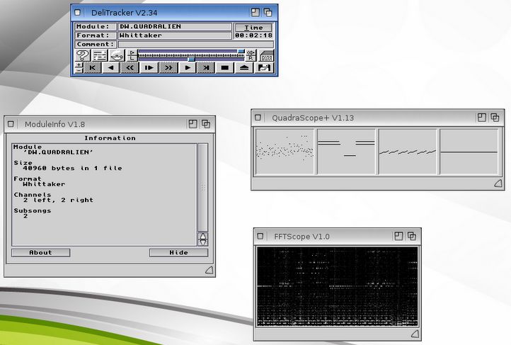Click the Comment input field
The image size is (511, 345).
point(195,45)
